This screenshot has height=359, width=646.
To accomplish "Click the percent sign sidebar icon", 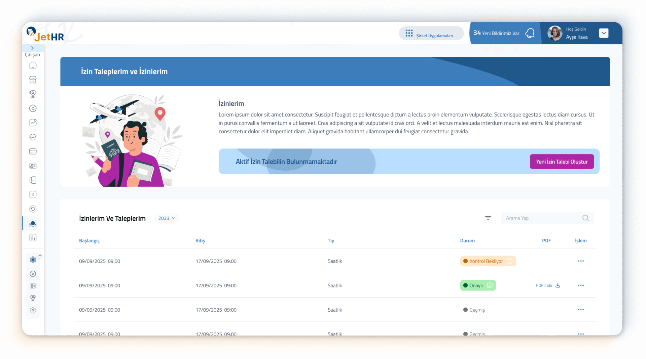I will coord(33,194).
